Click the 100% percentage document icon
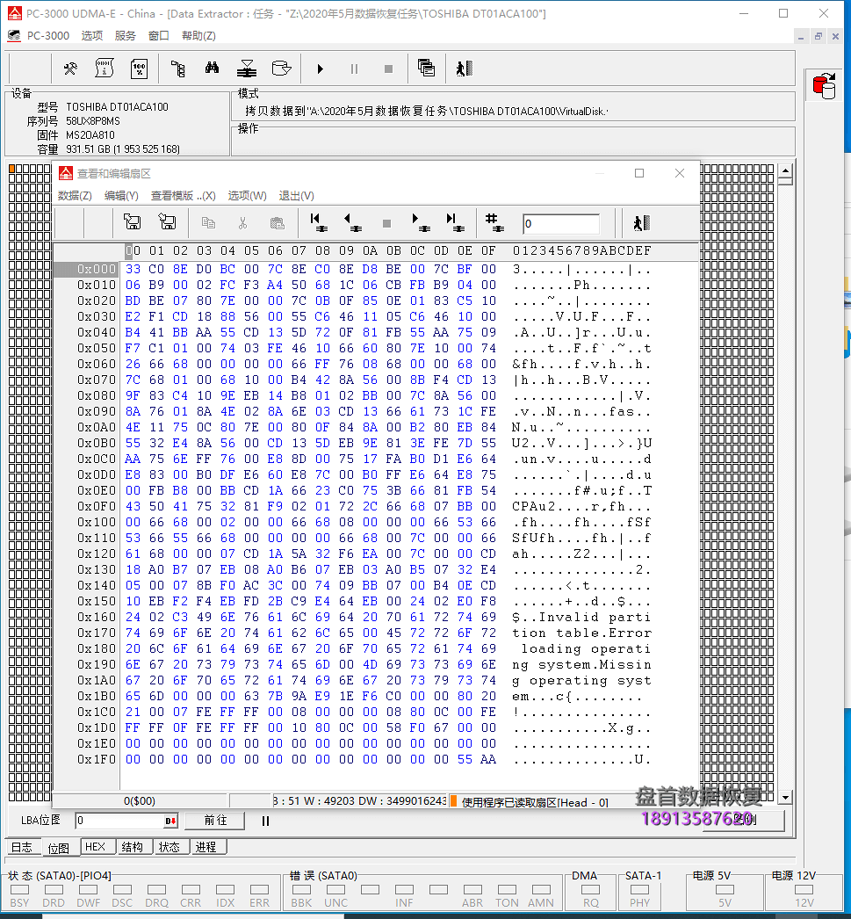This screenshot has height=919, width=851. 139,69
